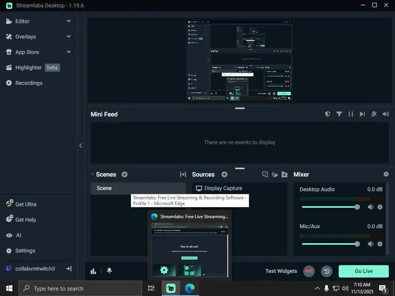Click the Mixer panel scrollbar
The width and height of the screenshot is (395, 296).
[387, 219]
